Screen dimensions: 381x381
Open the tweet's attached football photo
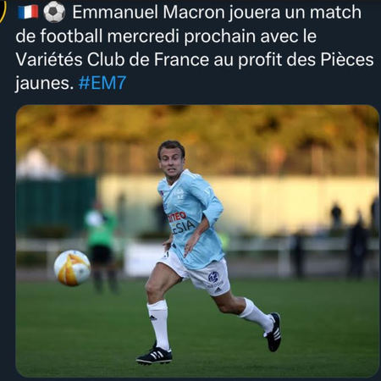tap(197, 241)
